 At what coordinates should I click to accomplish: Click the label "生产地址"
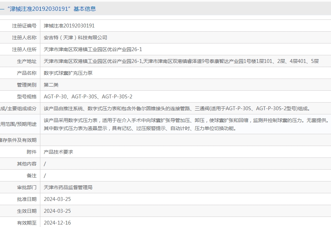(x=27, y=61)
